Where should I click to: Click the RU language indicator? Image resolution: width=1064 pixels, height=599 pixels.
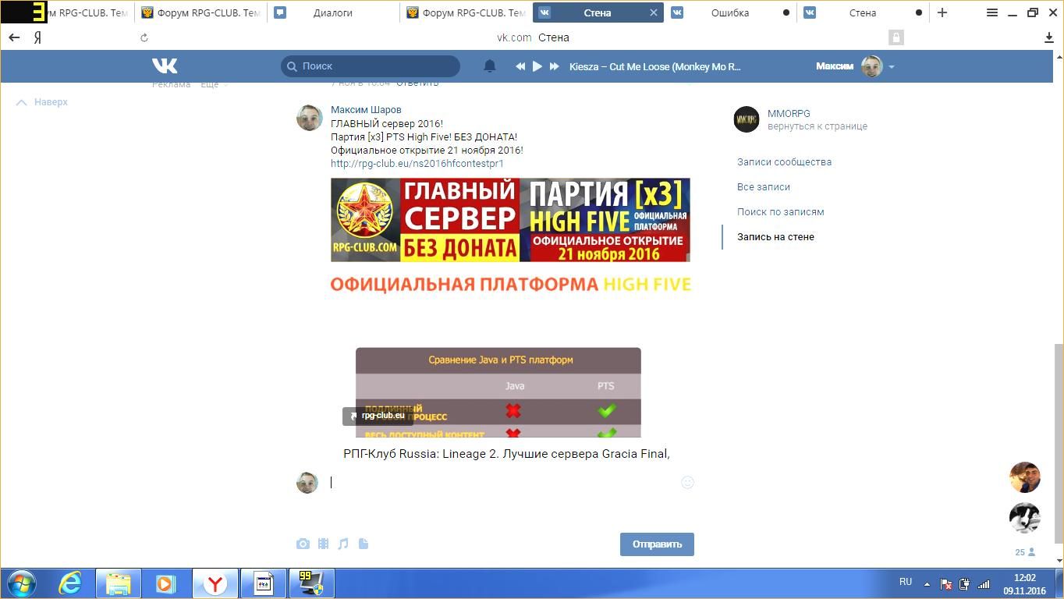(x=906, y=582)
